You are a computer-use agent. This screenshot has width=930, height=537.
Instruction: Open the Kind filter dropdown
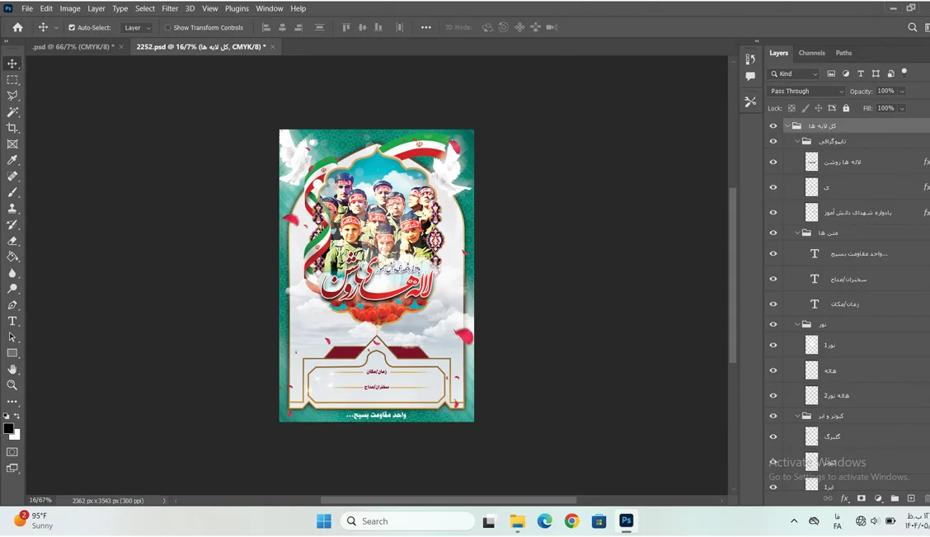(794, 73)
